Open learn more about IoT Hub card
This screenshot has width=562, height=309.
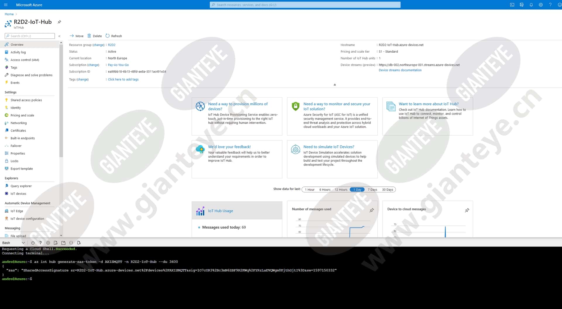[x=428, y=116]
